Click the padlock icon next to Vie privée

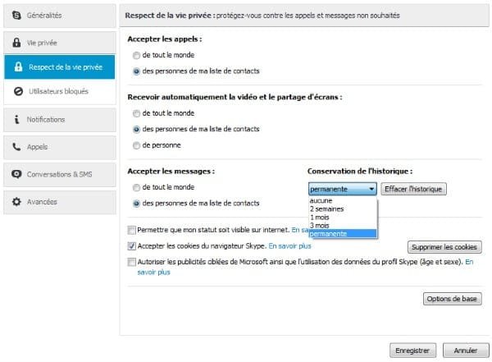tap(16, 43)
